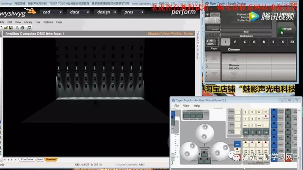The height and width of the screenshot is (170, 303).
Task: Click the right arrow key on Virtual Panel
Action: coord(266,132)
